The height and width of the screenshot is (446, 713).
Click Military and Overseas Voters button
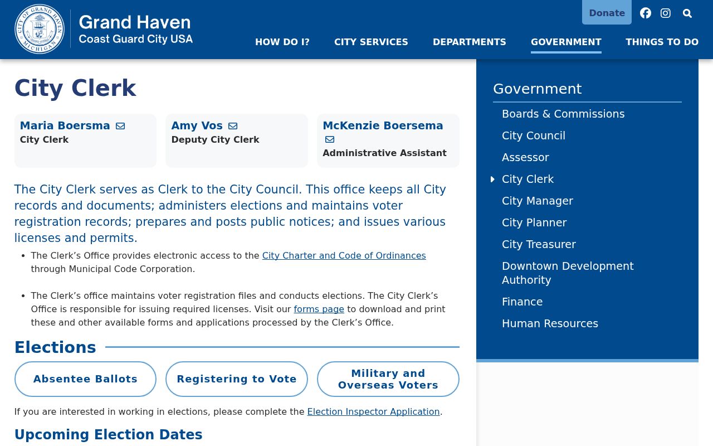[388, 379]
